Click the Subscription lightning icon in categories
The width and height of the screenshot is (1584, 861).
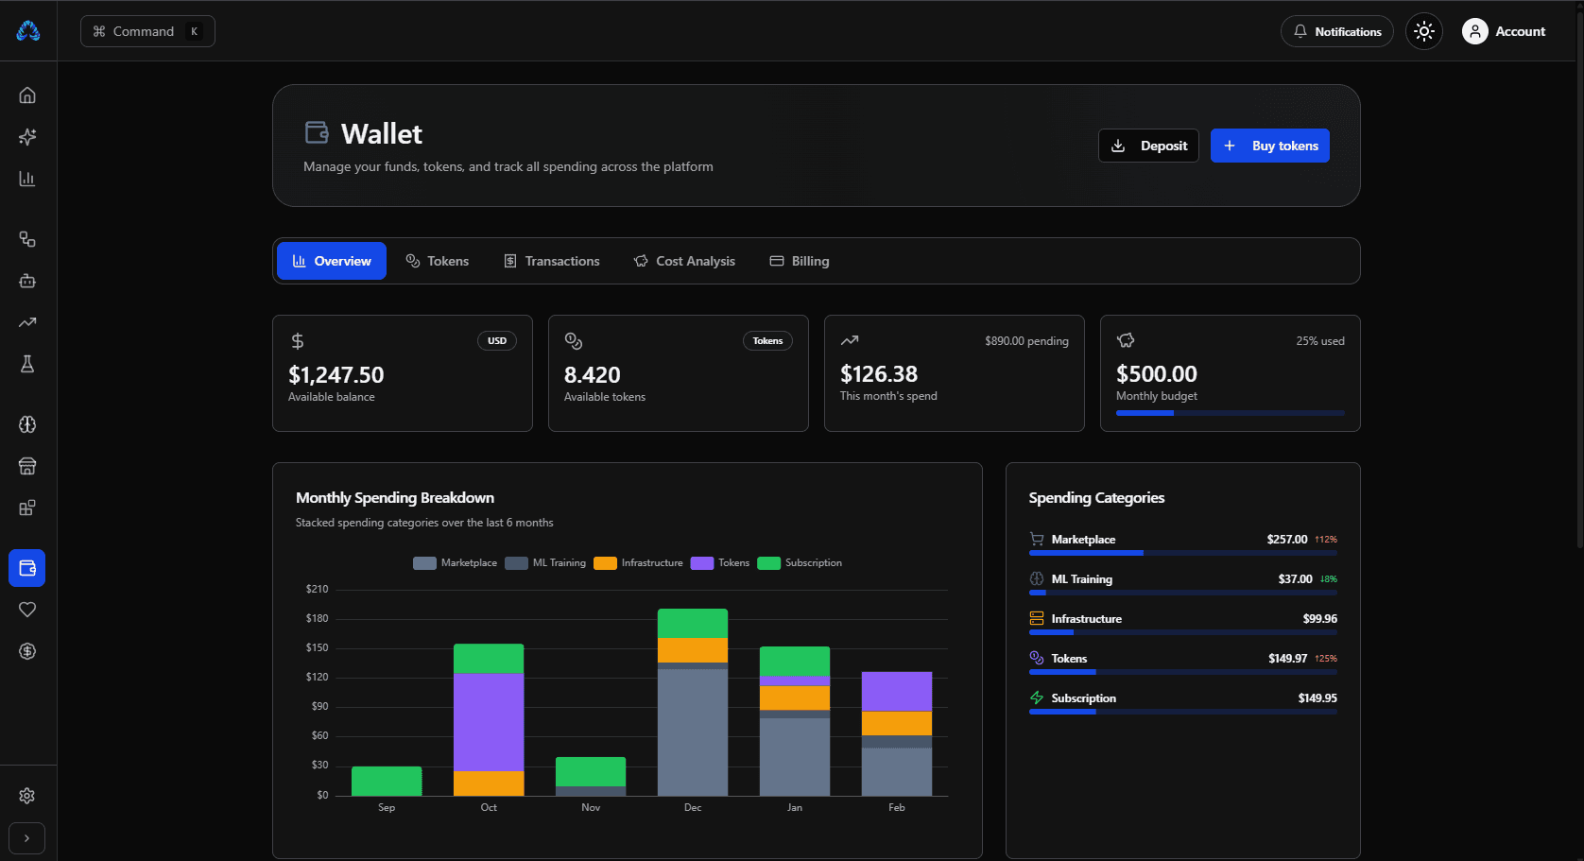coord(1037,698)
